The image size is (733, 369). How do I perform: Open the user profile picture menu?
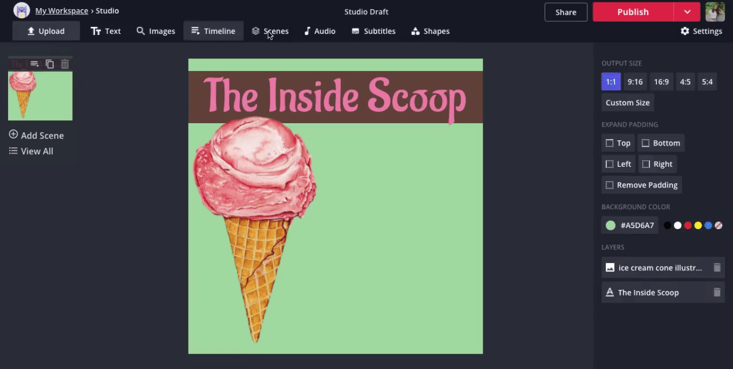tap(715, 11)
